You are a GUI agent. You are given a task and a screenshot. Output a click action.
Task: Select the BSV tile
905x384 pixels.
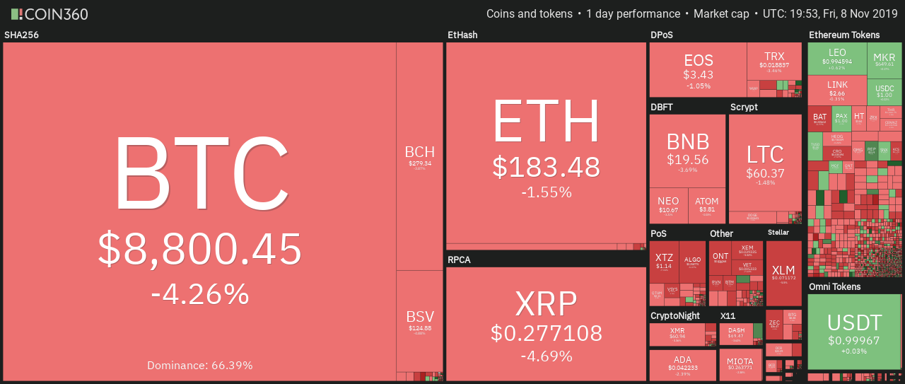419,320
